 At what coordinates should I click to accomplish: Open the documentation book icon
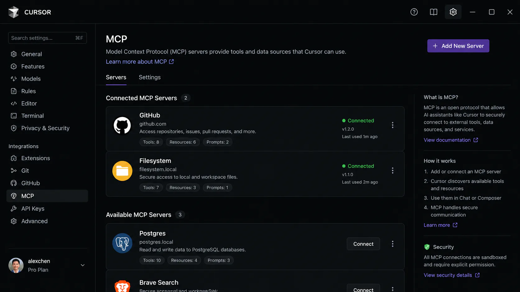coord(434,12)
